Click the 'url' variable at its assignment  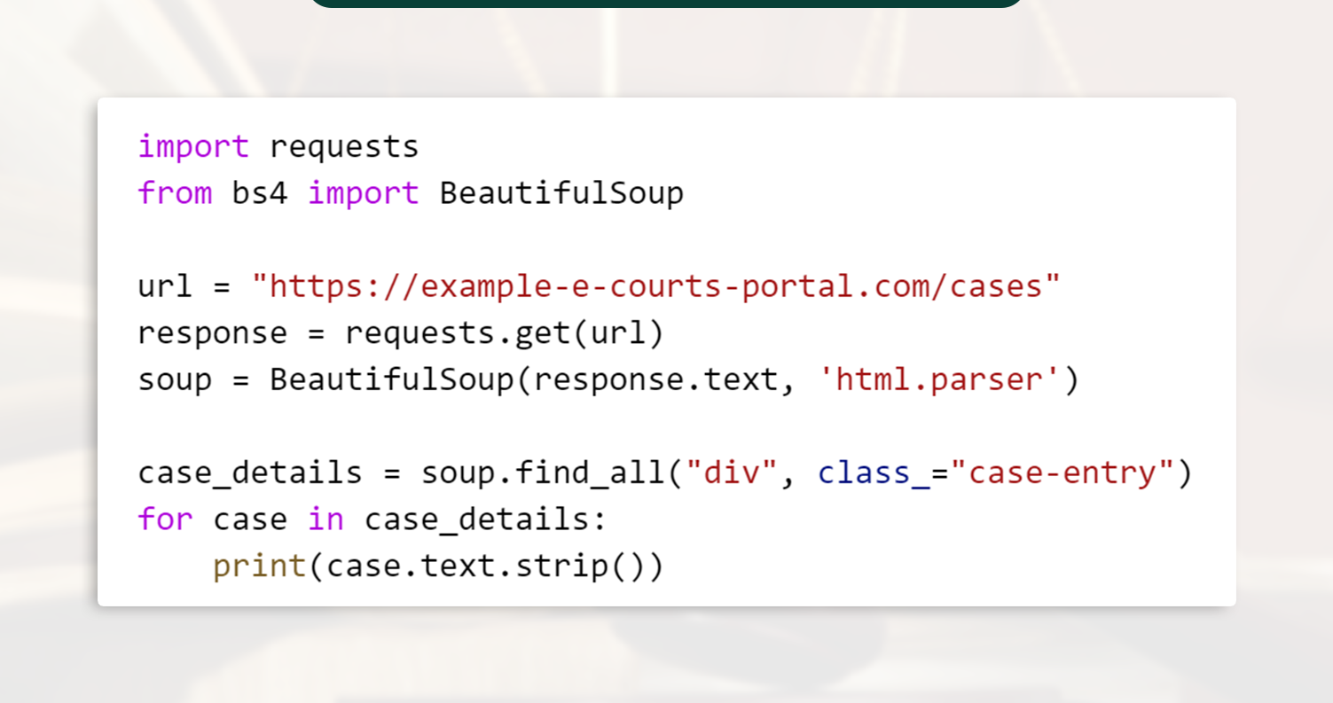(x=165, y=286)
